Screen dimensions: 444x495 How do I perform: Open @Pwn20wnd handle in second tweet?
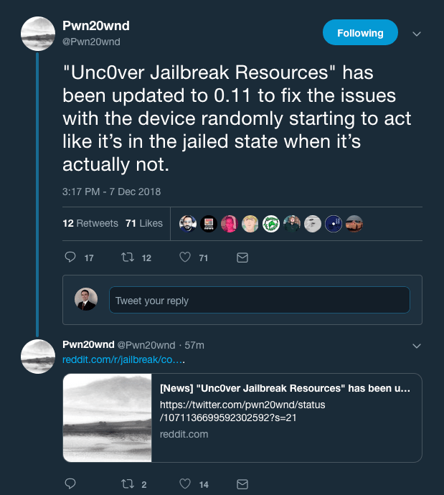tap(146, 345)
